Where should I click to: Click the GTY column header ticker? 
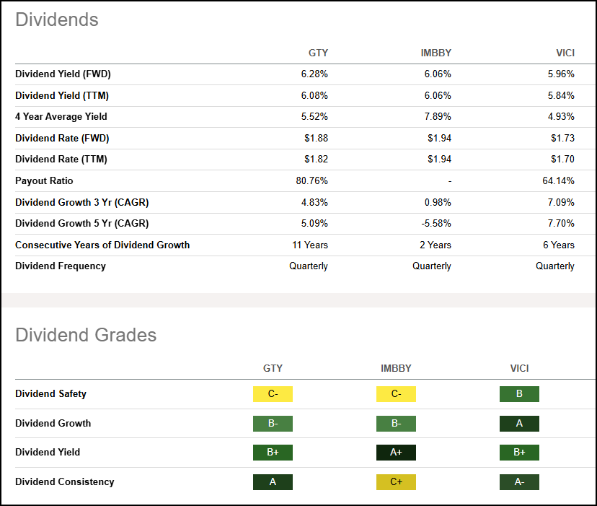click(318, 53)
